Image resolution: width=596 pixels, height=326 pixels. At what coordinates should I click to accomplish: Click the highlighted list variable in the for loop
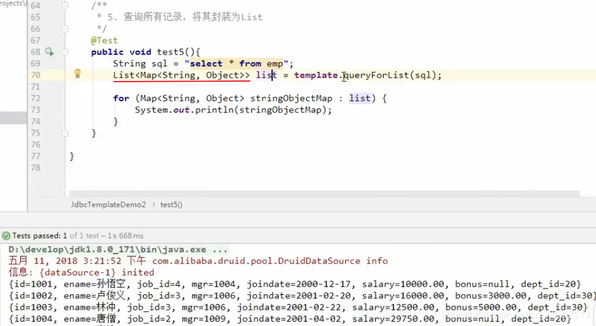point(360,98)
